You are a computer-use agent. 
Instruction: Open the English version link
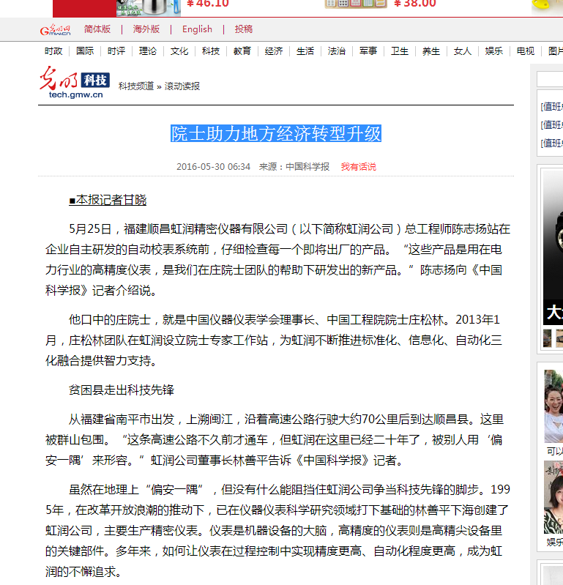coord(197,29)
